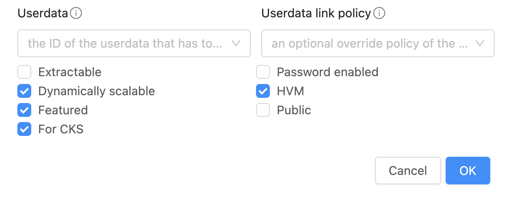Uncheck the Dynamically scalable checkbox

coord(24,91)
